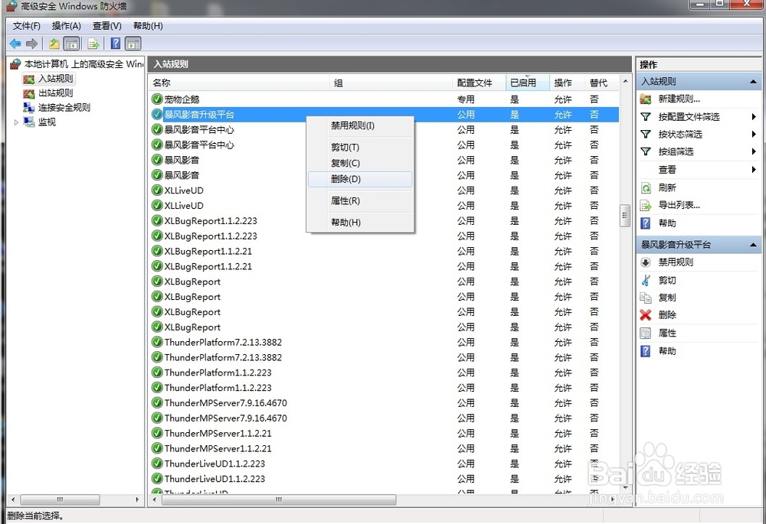Click the rule list horizontal scrollbar thumb
Image resolution: width=766 pixels, height=524 pixels.
point(278,500)
